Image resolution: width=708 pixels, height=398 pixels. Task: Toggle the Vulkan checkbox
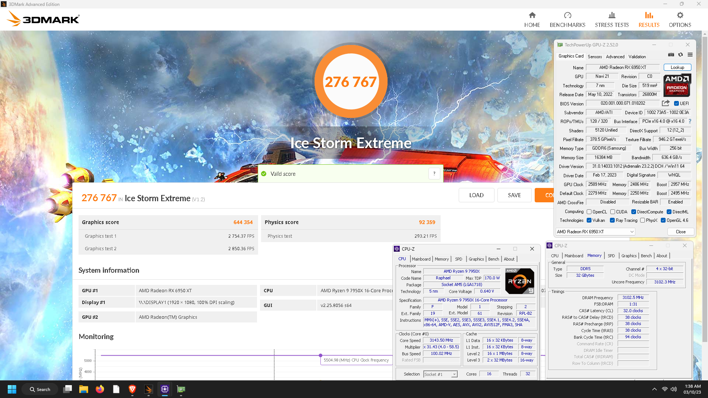589,220
